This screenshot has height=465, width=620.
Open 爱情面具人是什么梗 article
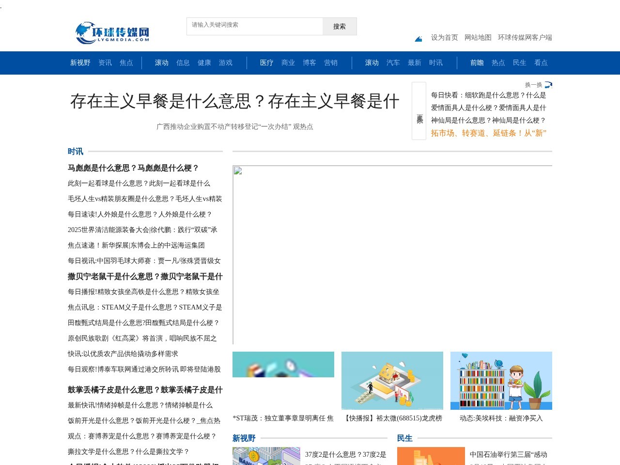point(489,108)
